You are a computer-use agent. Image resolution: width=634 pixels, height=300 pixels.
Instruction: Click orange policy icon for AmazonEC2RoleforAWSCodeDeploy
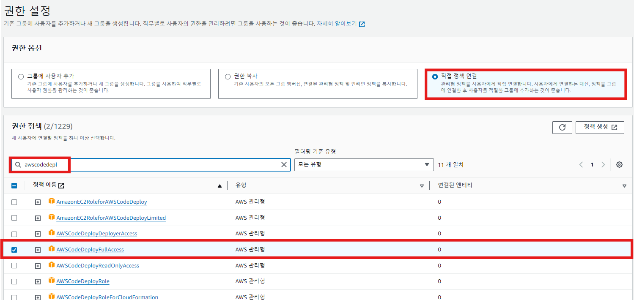52,201
